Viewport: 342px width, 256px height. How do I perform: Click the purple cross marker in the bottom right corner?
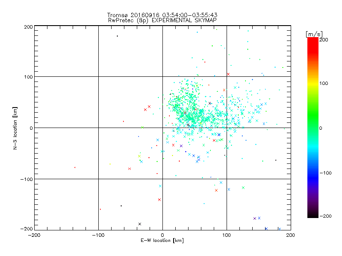pyautogui.click(x=254, y=218)
